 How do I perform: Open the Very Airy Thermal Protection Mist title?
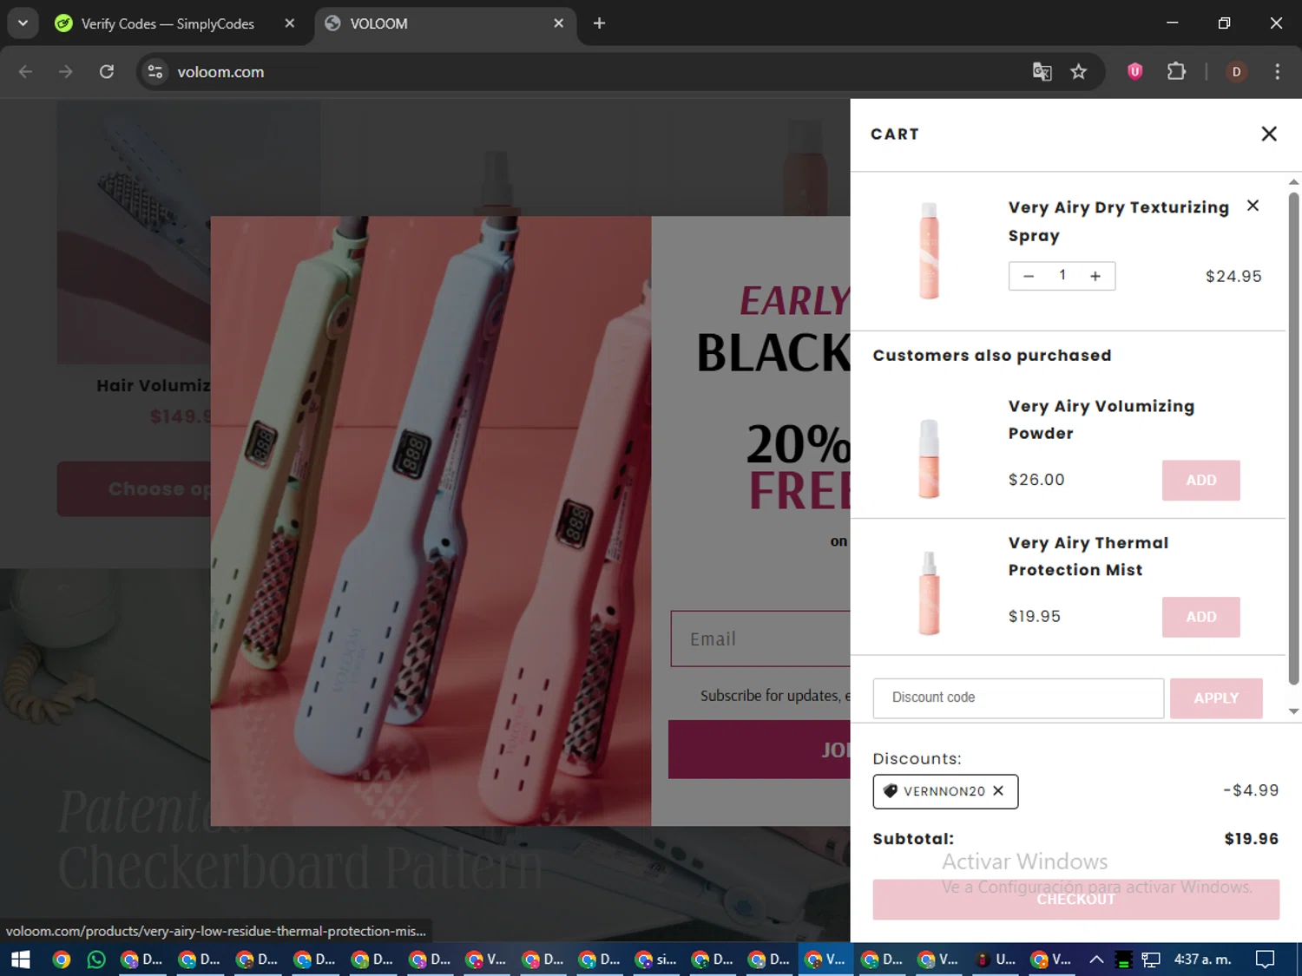click(1088, 556)
